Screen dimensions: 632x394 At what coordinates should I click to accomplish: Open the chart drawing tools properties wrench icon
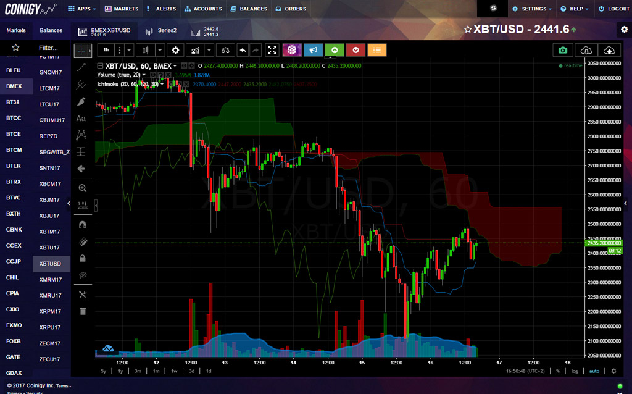(x=83, y=295)
